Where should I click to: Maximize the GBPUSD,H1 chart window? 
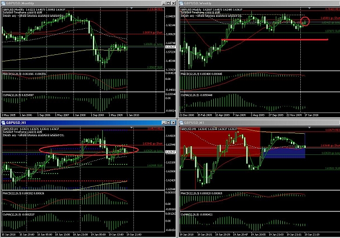(x=169, y=123)
